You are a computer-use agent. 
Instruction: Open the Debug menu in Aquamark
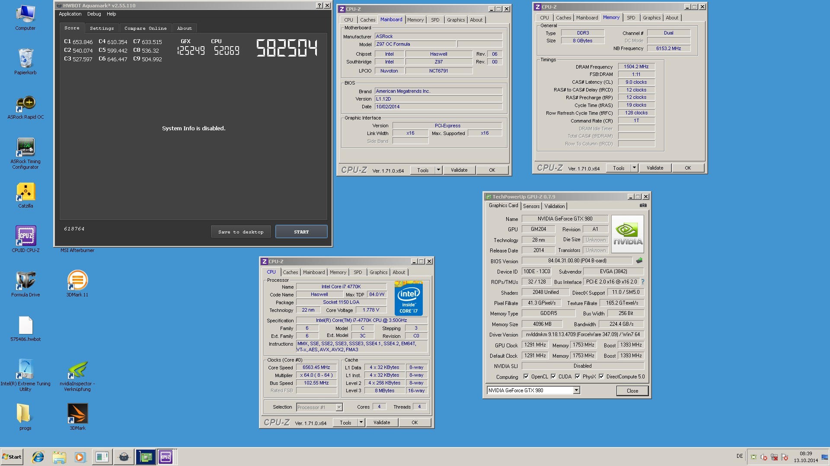coord(94,14)
